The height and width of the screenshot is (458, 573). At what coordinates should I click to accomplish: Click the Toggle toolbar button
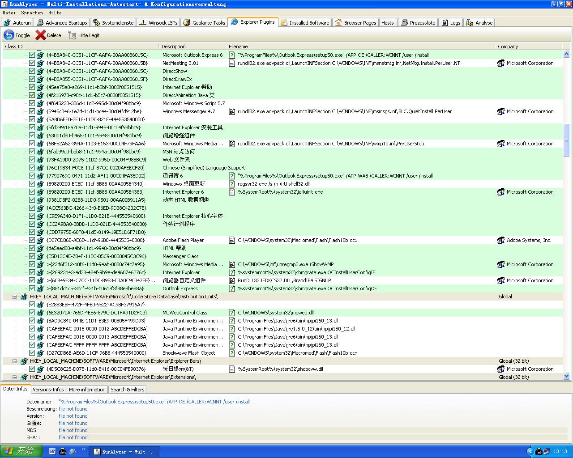tap(17, 35)
